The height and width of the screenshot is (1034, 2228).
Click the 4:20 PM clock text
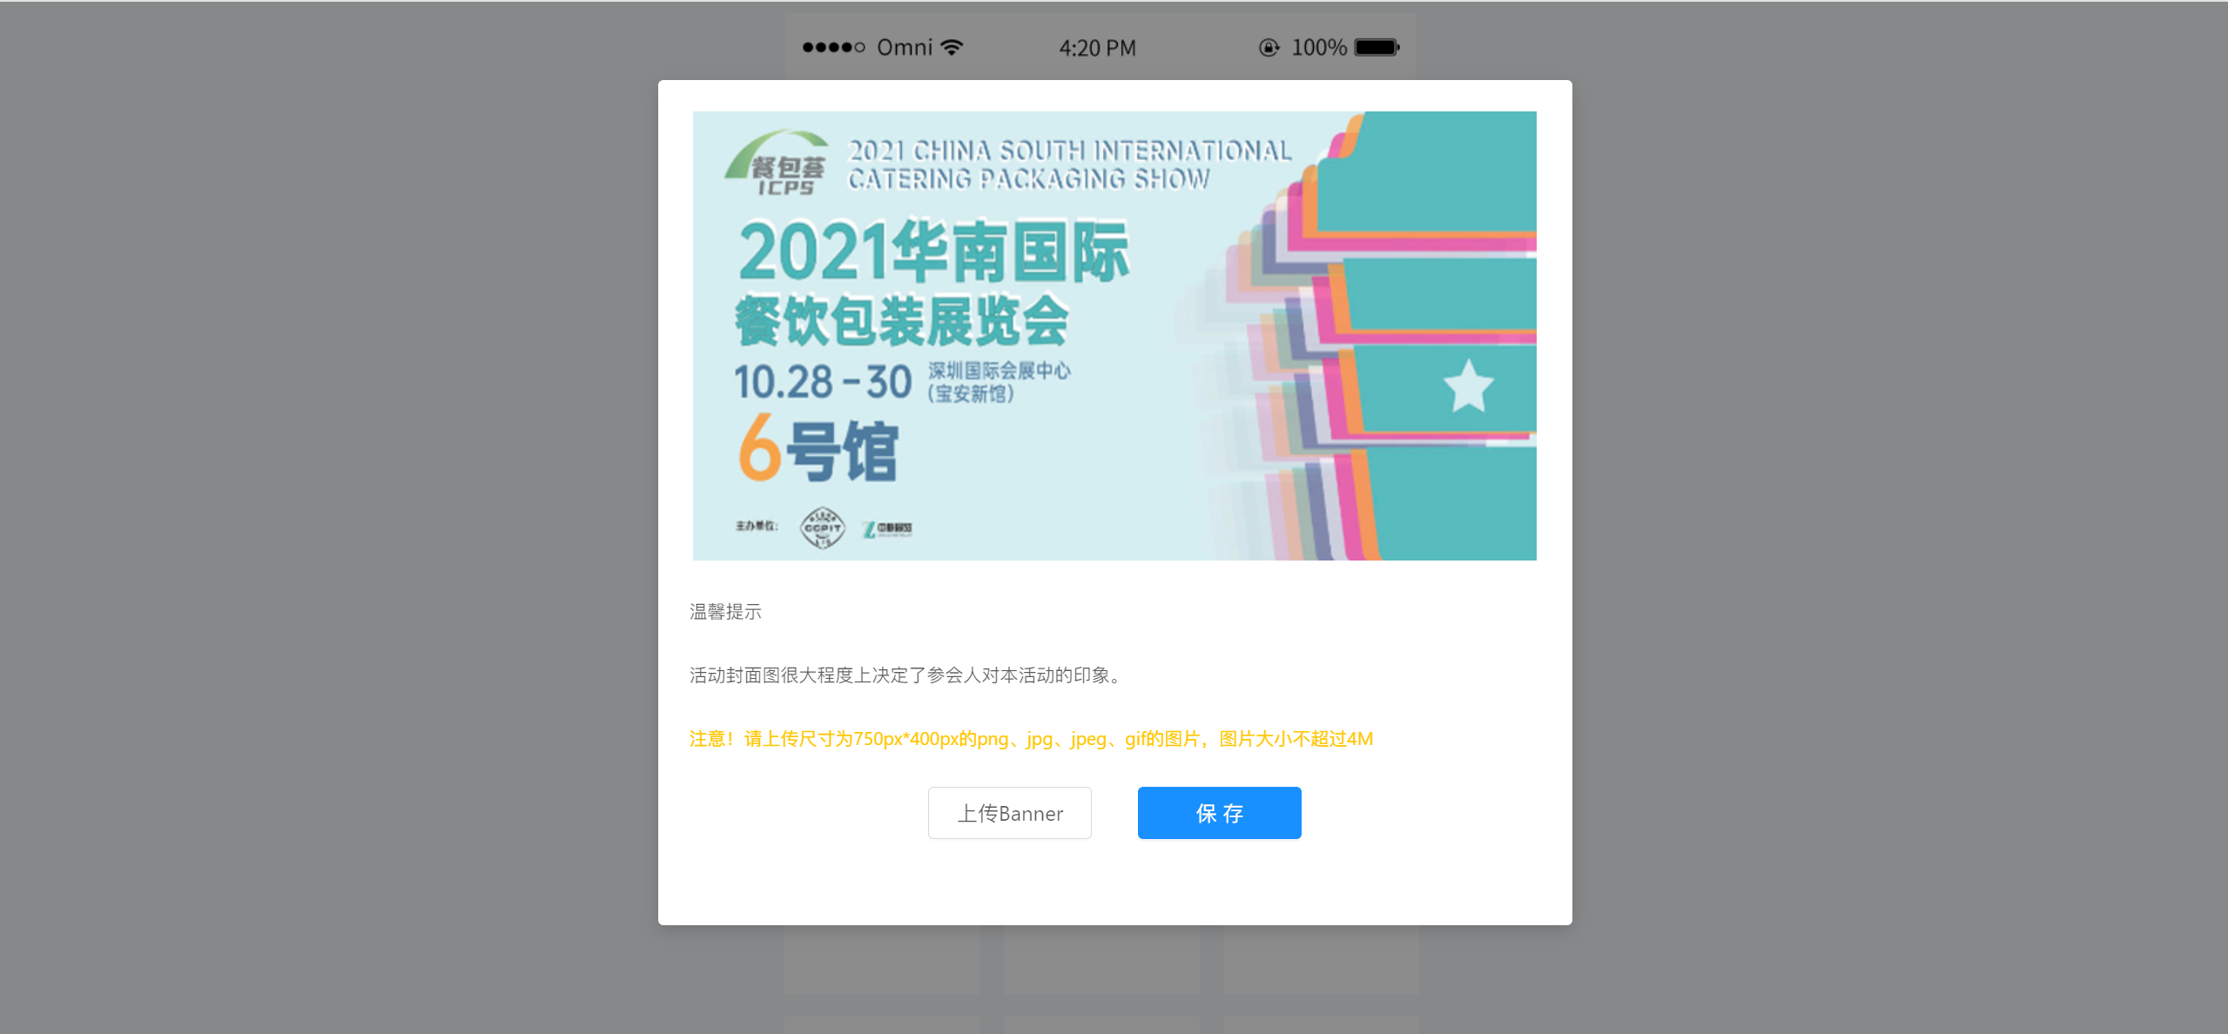tap(1097, 48)
